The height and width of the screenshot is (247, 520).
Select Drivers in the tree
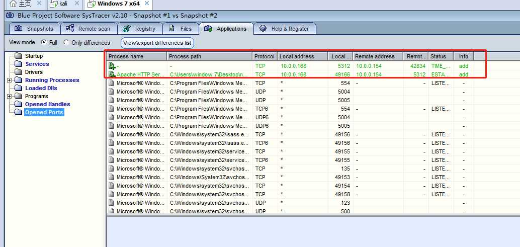pos(34,72)
